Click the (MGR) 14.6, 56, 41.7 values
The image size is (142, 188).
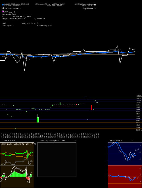[x=30, y=23]
